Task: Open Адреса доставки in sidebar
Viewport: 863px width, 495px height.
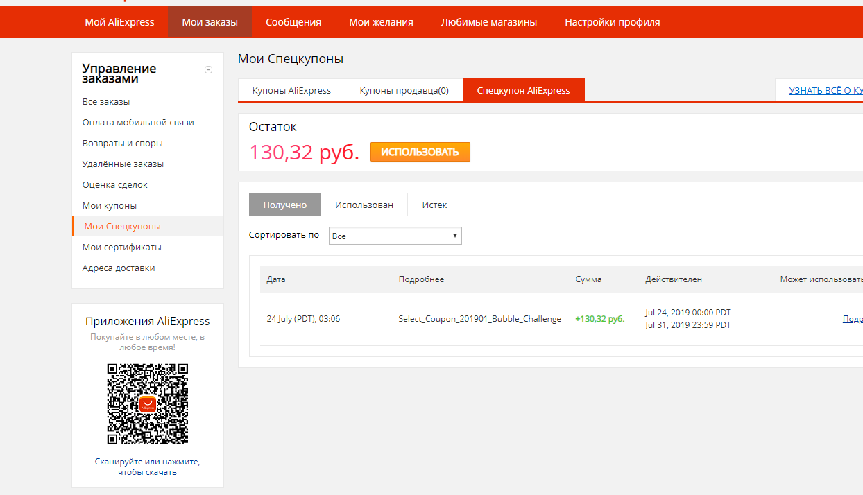Action: pos(119,268)
